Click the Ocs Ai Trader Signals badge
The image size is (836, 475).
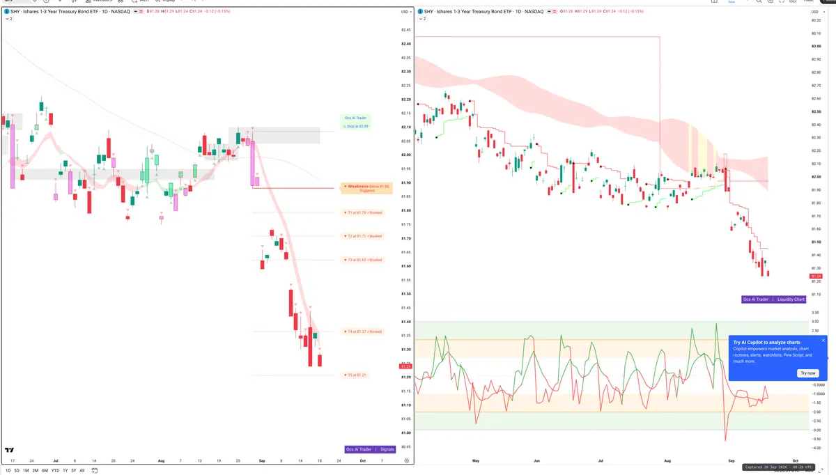click(371, 449)
